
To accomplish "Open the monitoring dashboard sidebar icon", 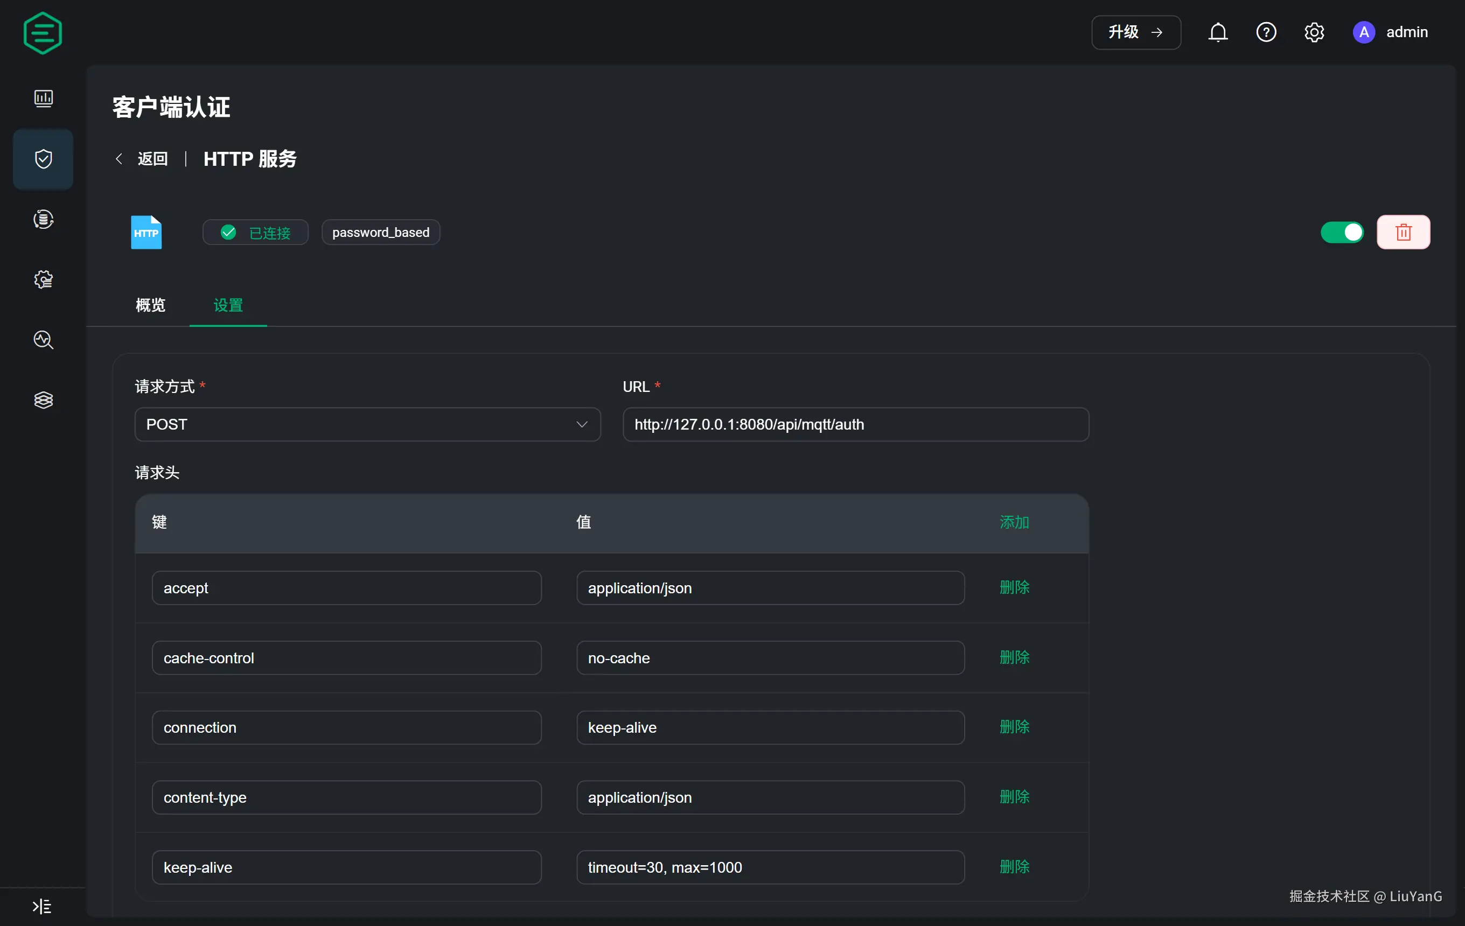I will pos(43,99).
